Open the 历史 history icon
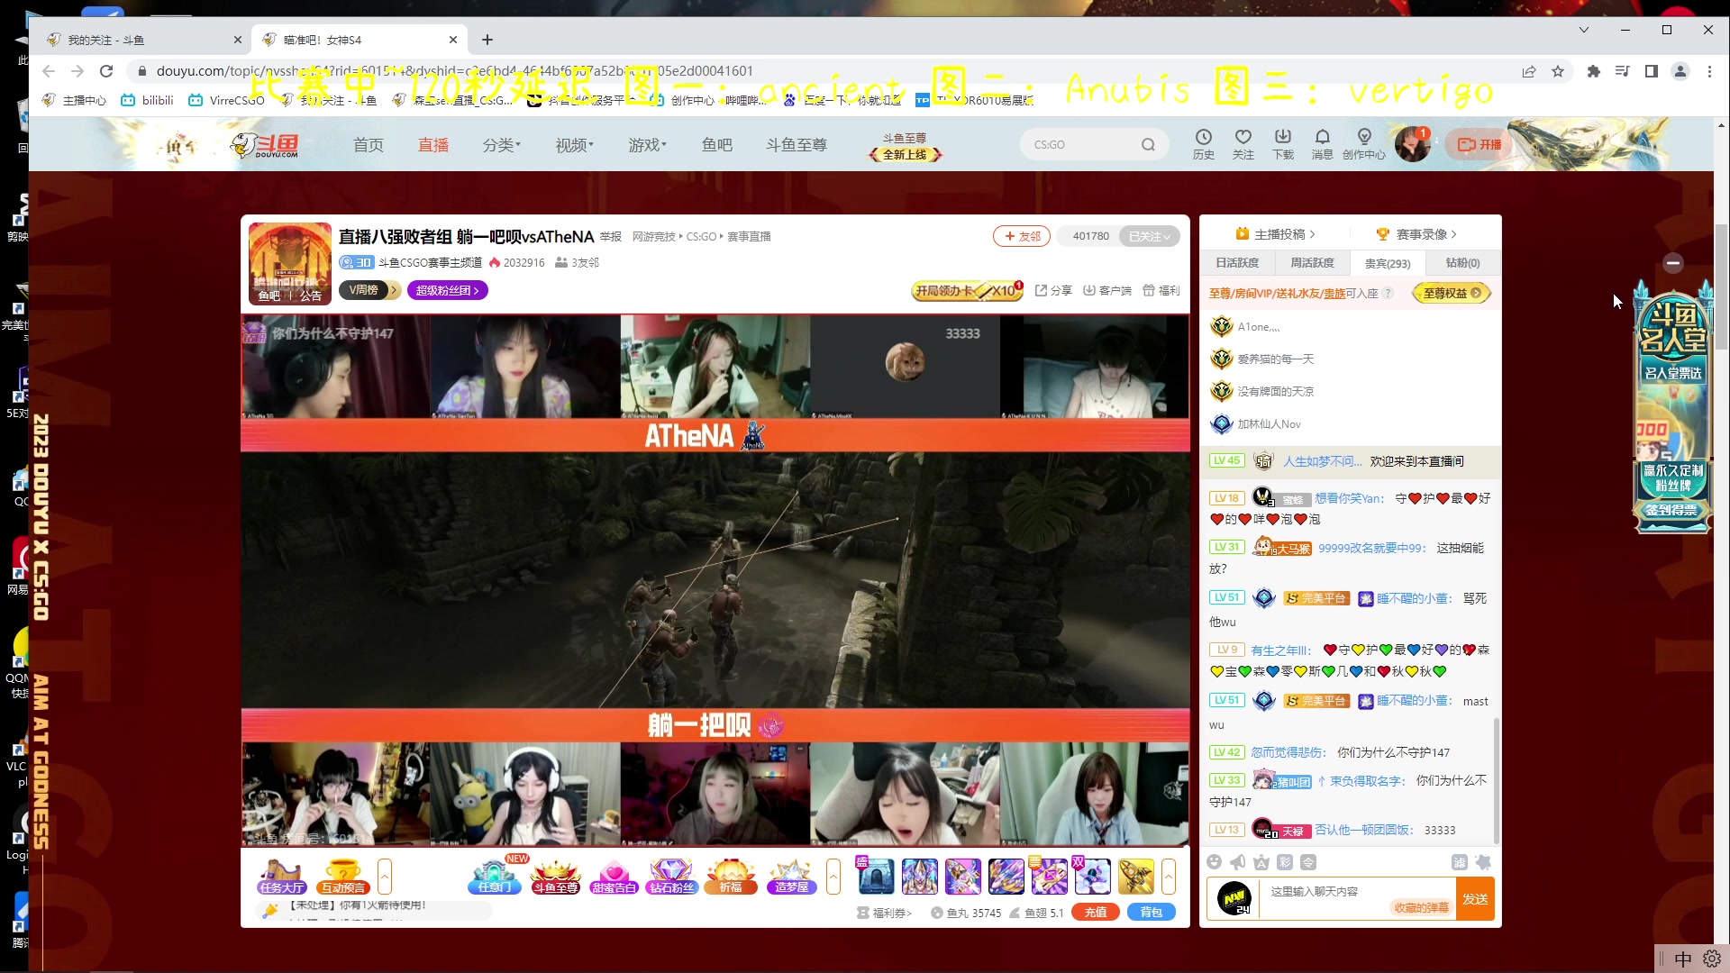The height and width of the screenshot is (973, 1730). click(1204, 143)
